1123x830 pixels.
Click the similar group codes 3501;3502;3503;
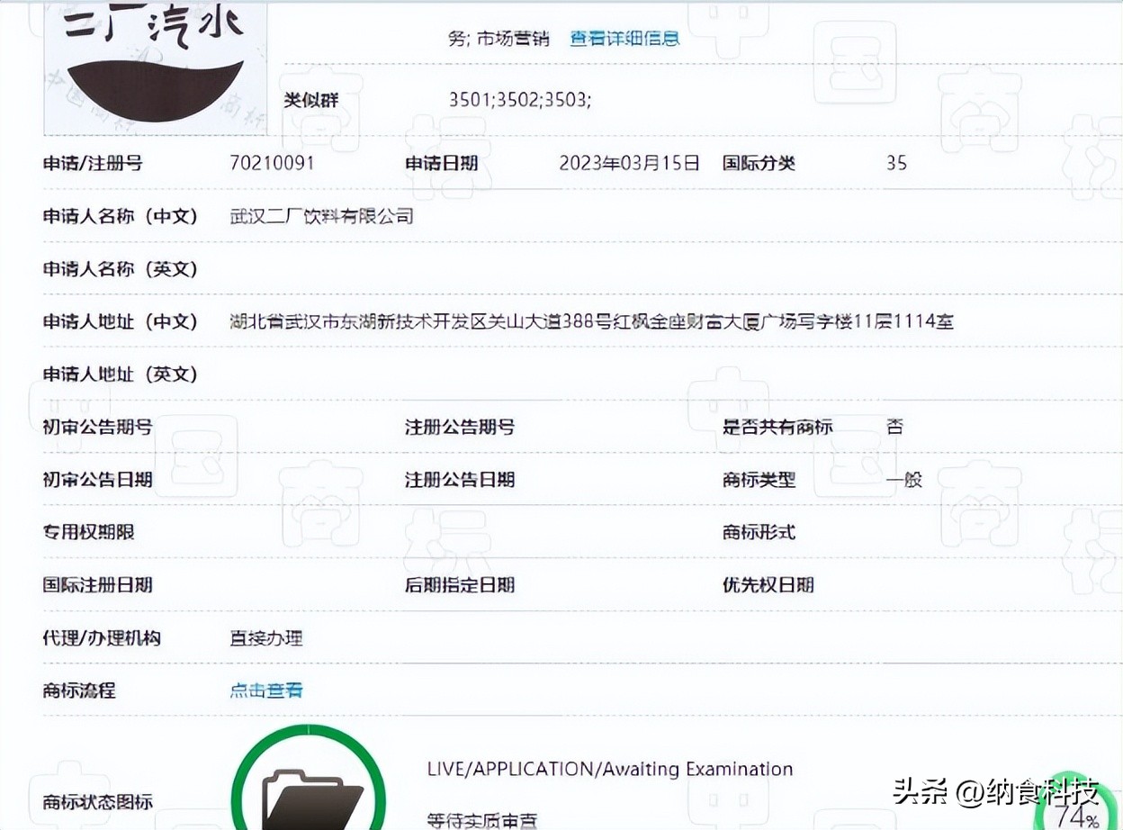coord(520,100)
